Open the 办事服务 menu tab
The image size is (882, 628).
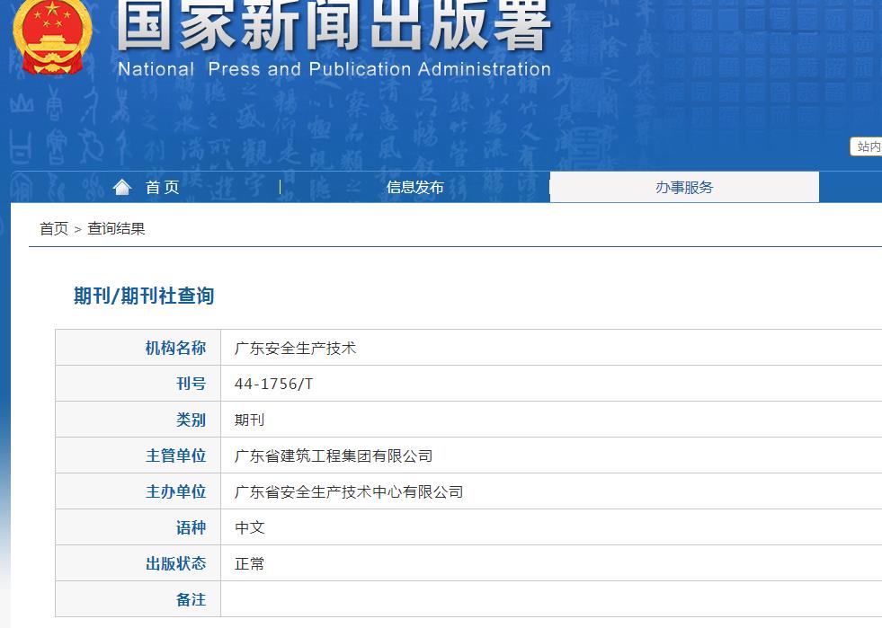[684, 186]
